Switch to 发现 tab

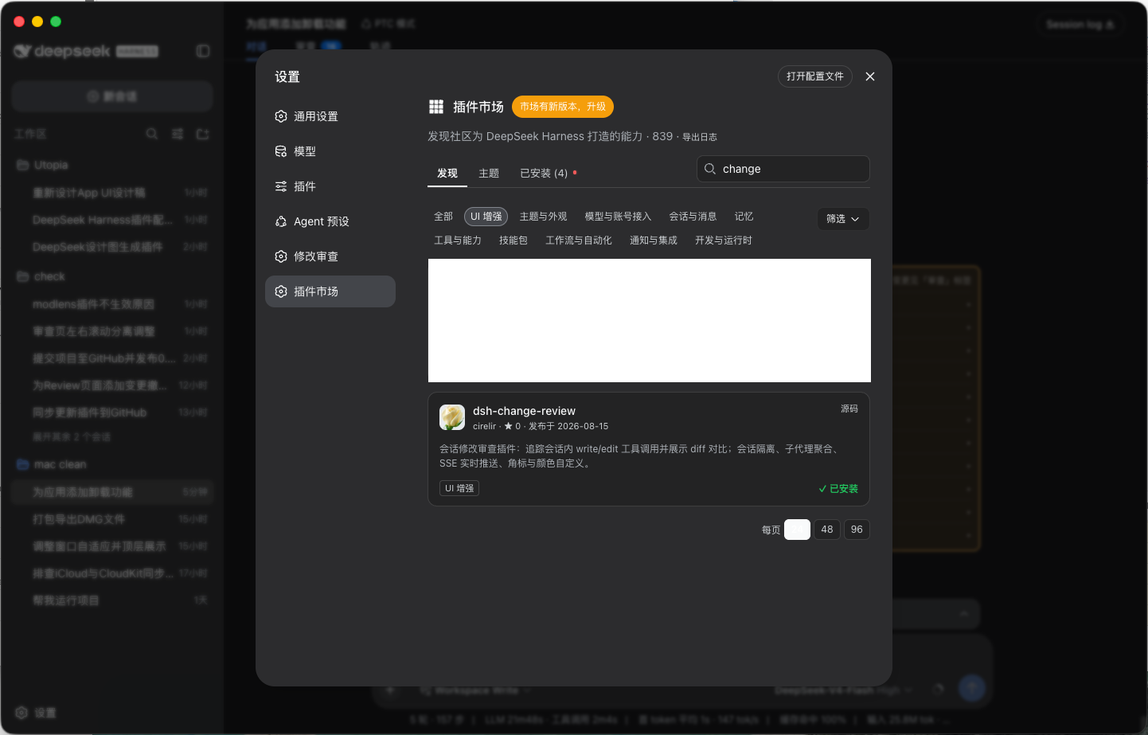(x=447, y=174)
